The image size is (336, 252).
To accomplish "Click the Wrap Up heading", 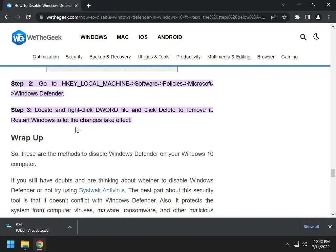I will tap(27, 138).
